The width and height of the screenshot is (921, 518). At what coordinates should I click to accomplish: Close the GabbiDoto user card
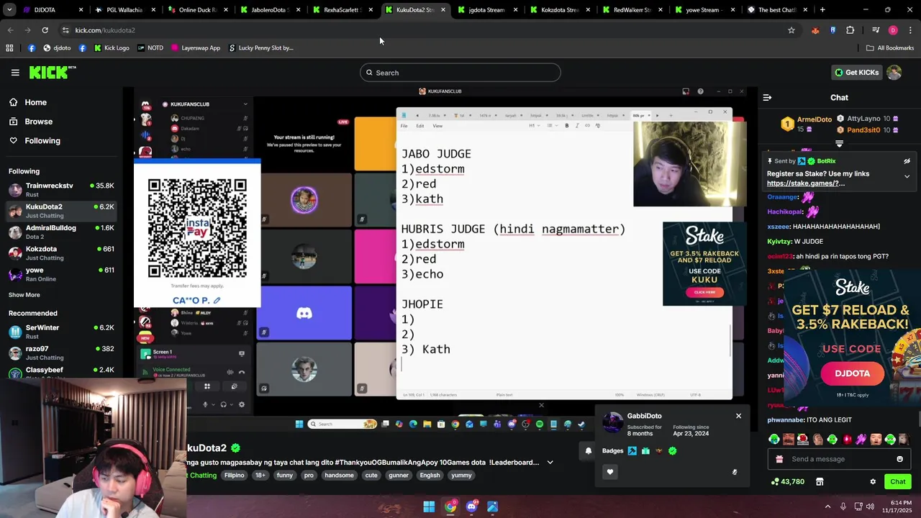coord(738,416)
